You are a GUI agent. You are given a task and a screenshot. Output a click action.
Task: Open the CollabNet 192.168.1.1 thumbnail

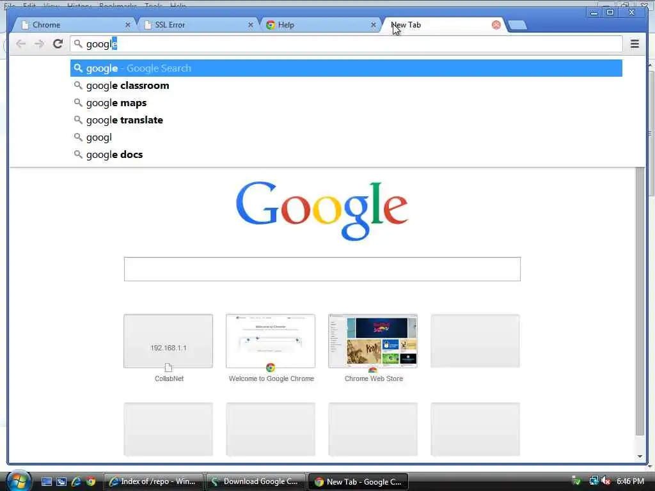click(x=168, y=341)
